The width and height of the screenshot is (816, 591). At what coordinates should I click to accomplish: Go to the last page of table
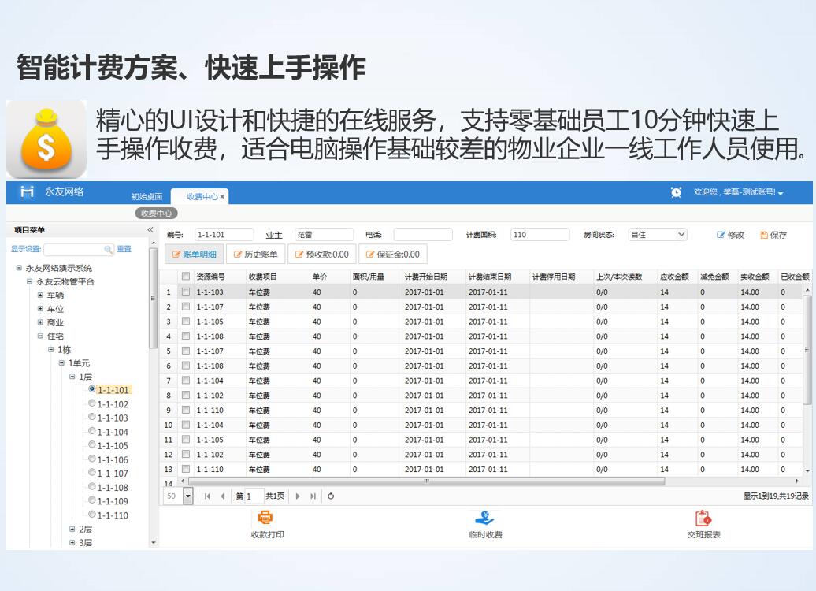(313, 496)
